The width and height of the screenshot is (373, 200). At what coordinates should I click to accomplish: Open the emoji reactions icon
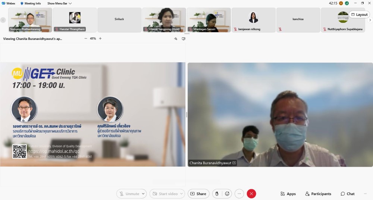click(227, 194)
